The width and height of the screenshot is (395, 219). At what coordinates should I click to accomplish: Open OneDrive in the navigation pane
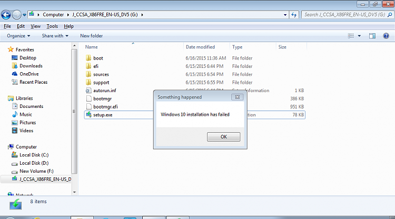pos(29,74)
